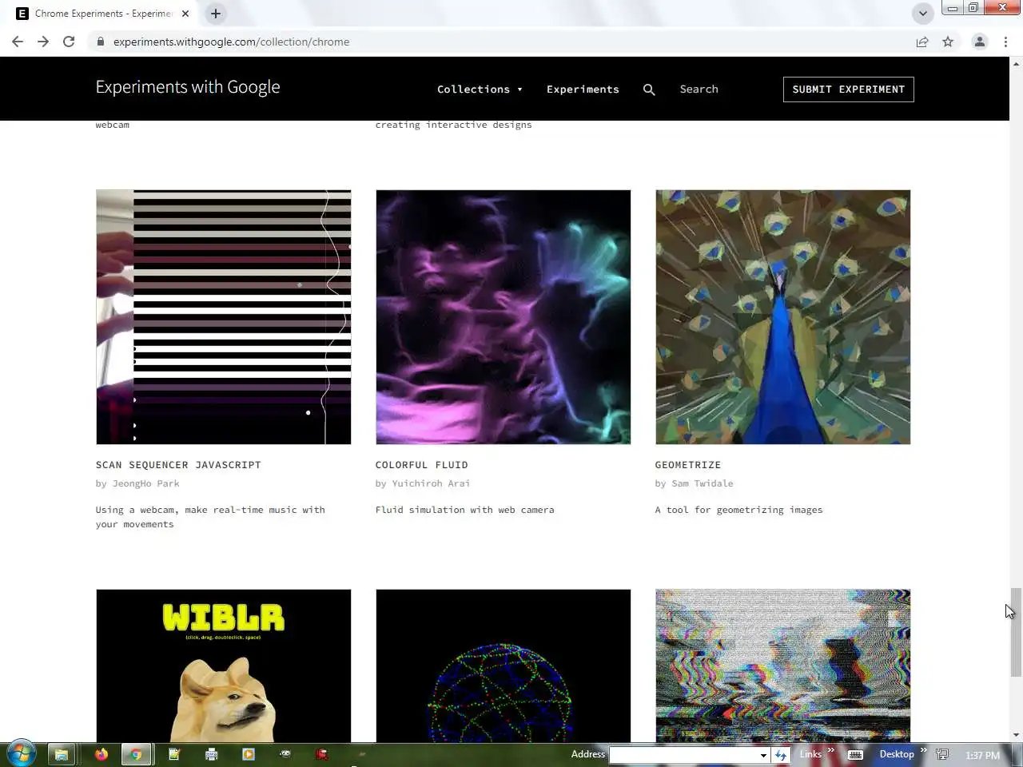The width and height of the screenshot is (1023, 767).
Task: Click the Search field in the header
Action: 699,89
